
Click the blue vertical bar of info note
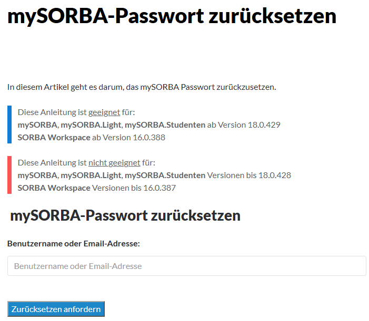pyautogui.click(x=9, y=125)
